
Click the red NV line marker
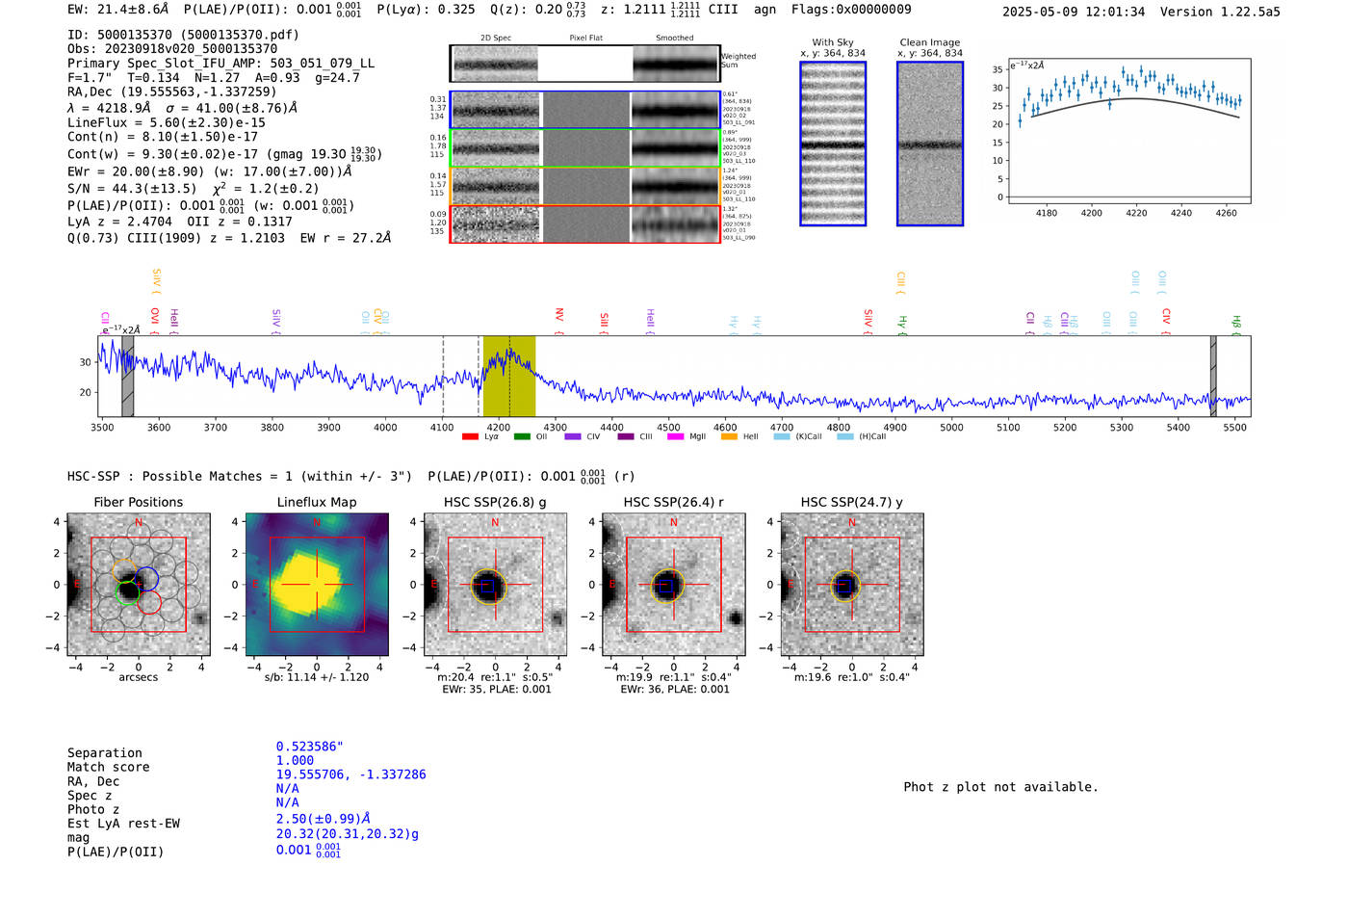pos(559,321)
